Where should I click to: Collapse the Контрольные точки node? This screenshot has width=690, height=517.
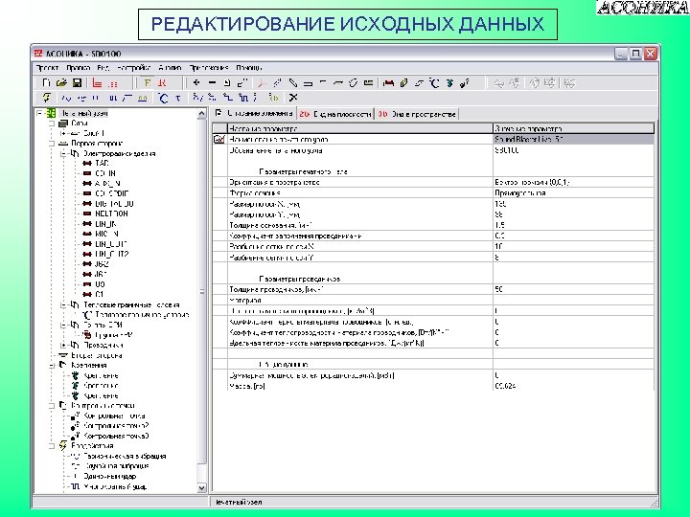(x=52, y=406)
